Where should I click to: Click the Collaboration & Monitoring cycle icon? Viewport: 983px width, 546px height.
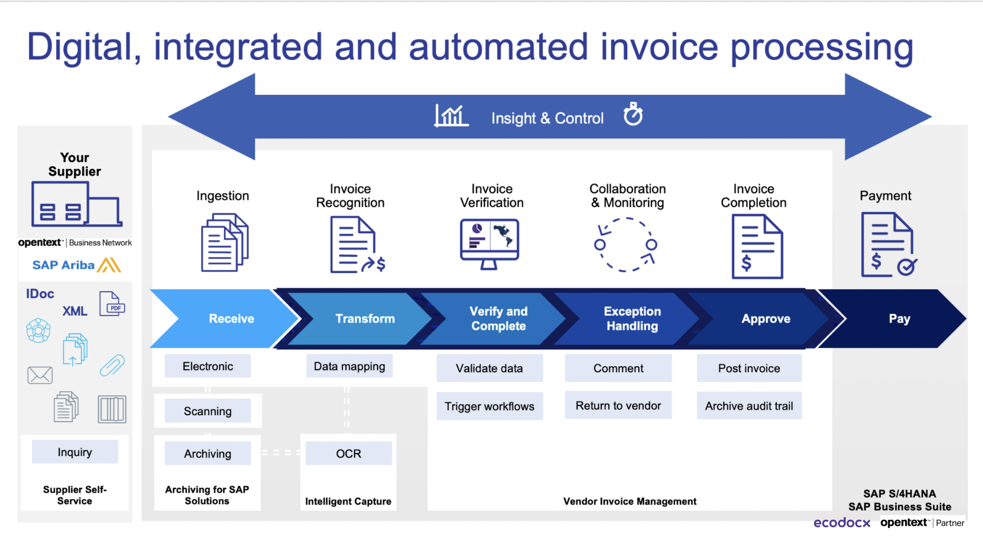(x=626, y=244)
